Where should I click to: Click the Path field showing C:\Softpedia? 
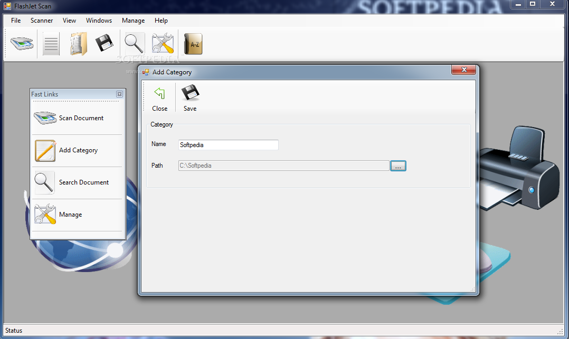[284, 166]
